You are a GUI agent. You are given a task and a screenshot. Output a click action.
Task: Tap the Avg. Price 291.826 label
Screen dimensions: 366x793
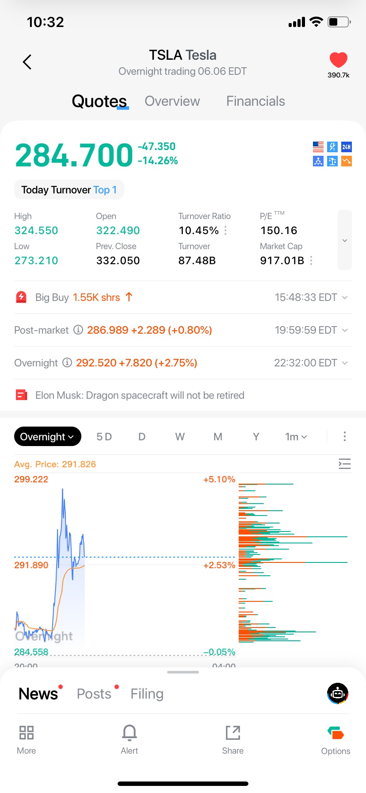pyautogui.click(x=55, y=464)
